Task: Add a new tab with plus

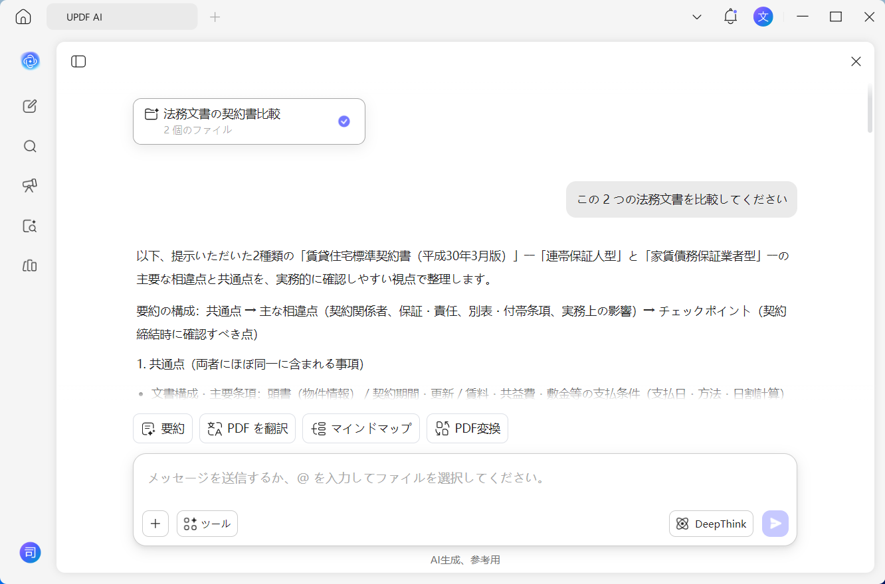Action: (215, 17)
